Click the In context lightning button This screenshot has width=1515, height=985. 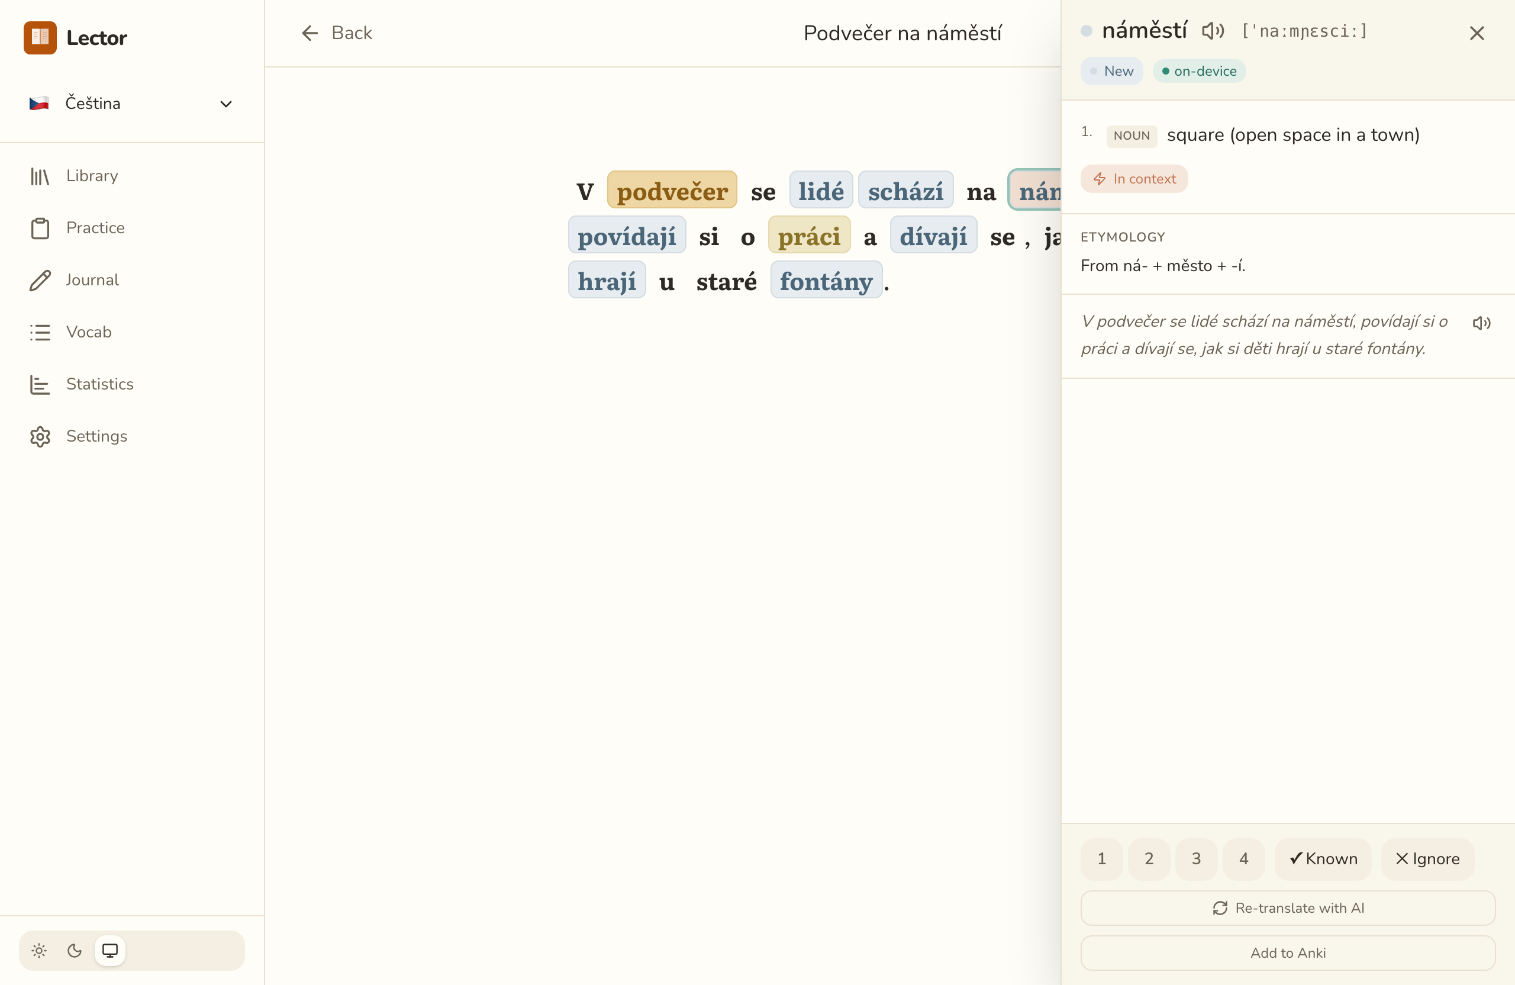click(x=1134, y=179)
